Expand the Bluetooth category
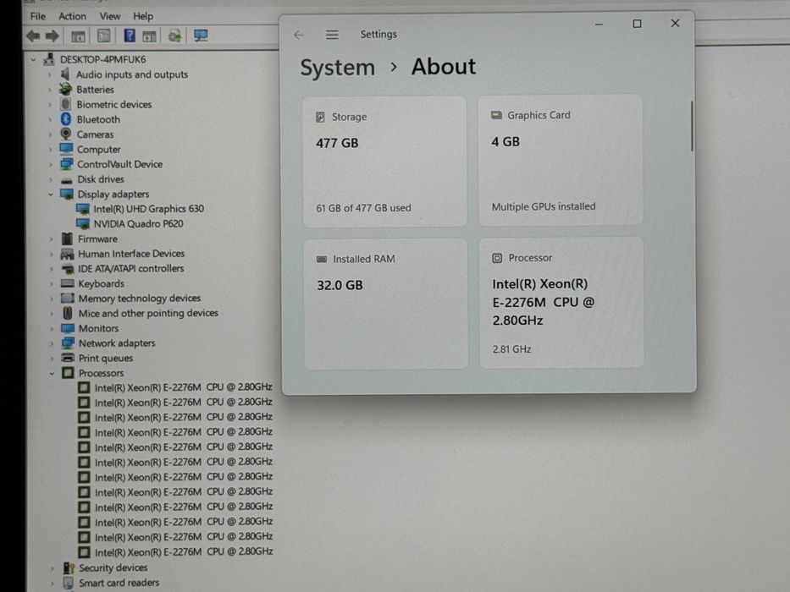This screenshot has width=790, height=592. click(x=50, y=120)
